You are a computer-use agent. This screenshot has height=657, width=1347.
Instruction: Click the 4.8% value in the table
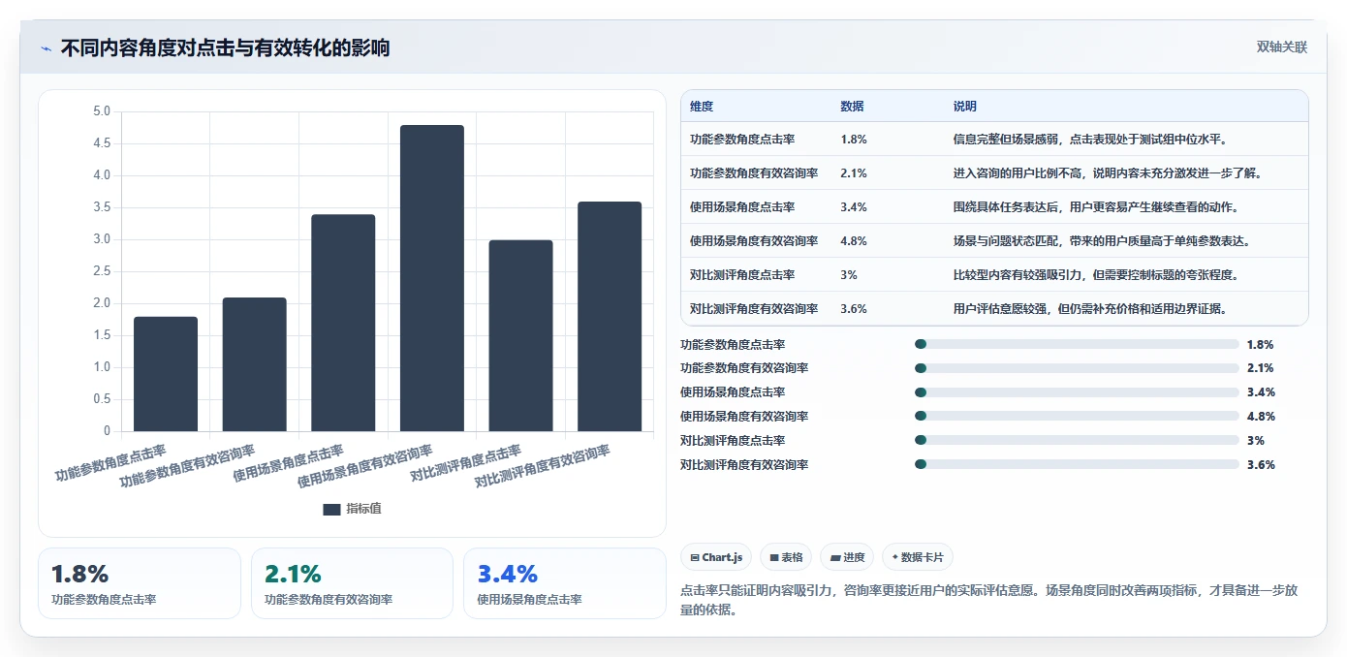coord(854,241)
